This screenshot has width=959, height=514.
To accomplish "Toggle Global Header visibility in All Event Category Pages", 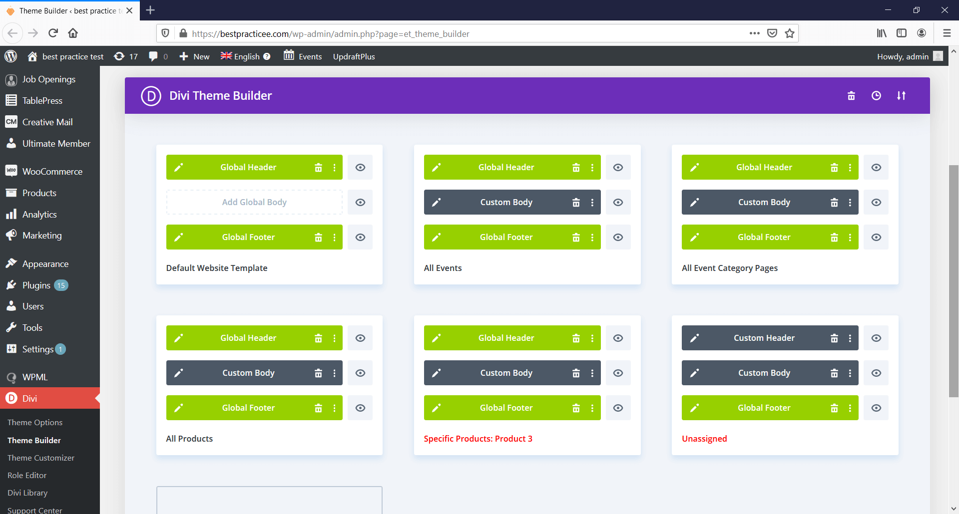I will [x=876, y=168].
